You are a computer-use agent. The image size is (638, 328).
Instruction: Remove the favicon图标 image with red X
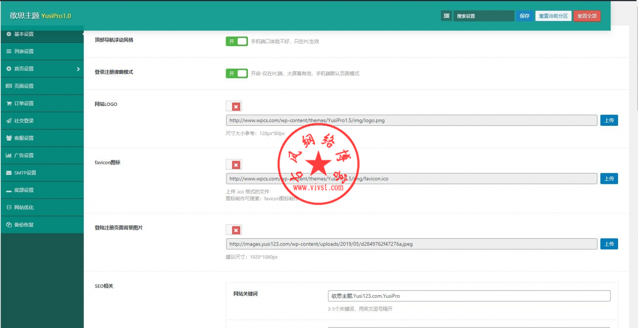click(236, 165)
